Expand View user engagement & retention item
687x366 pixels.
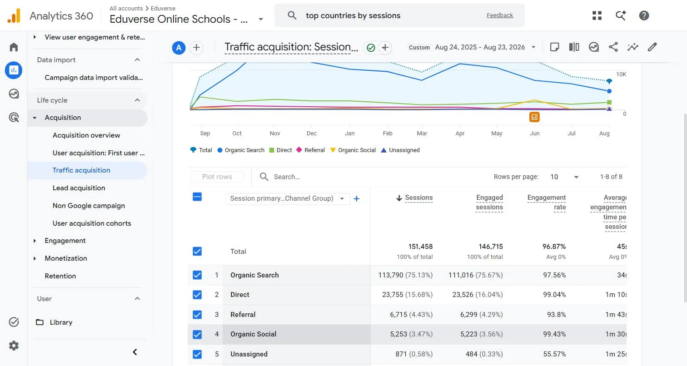tap(35, 37)
